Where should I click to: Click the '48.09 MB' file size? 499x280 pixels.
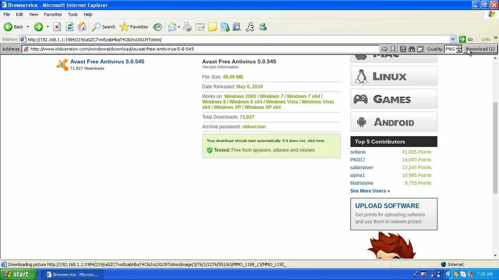[233, 77]
